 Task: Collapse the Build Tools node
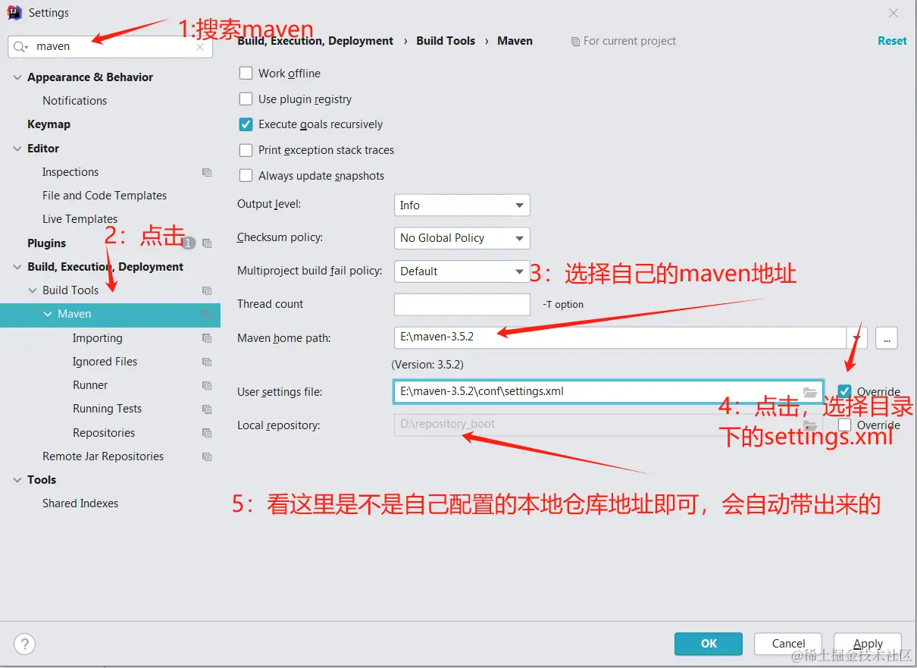33,290
